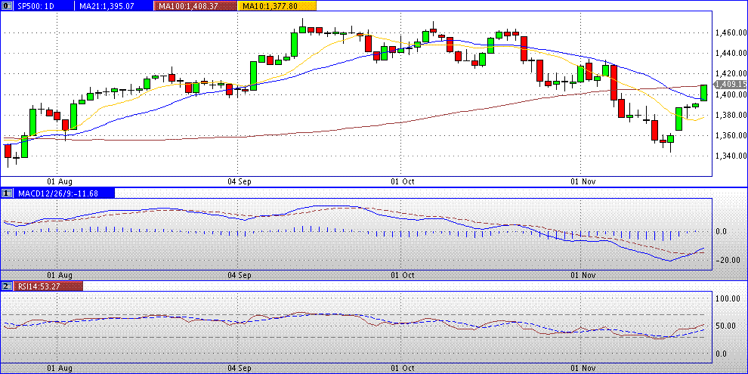Click 01 Nov date under MACD panel
This screenshot has width=748, height=374.
coord(584,275)
